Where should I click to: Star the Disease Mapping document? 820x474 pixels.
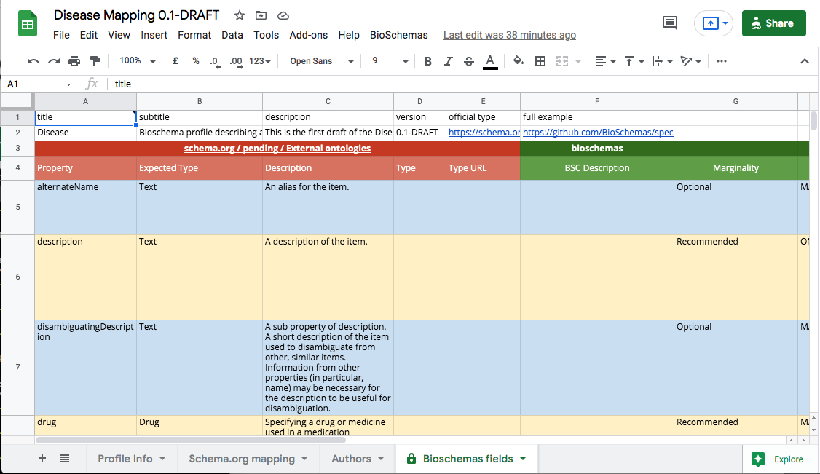[x=238, y=15]
